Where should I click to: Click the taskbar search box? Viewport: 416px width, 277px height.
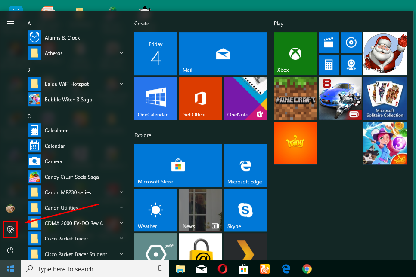pos(95,269)
